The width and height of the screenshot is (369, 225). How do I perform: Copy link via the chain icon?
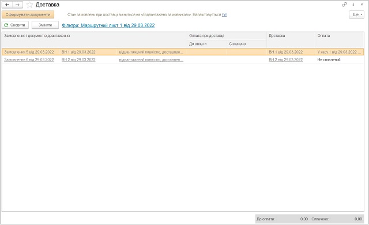tap(344, 5)
